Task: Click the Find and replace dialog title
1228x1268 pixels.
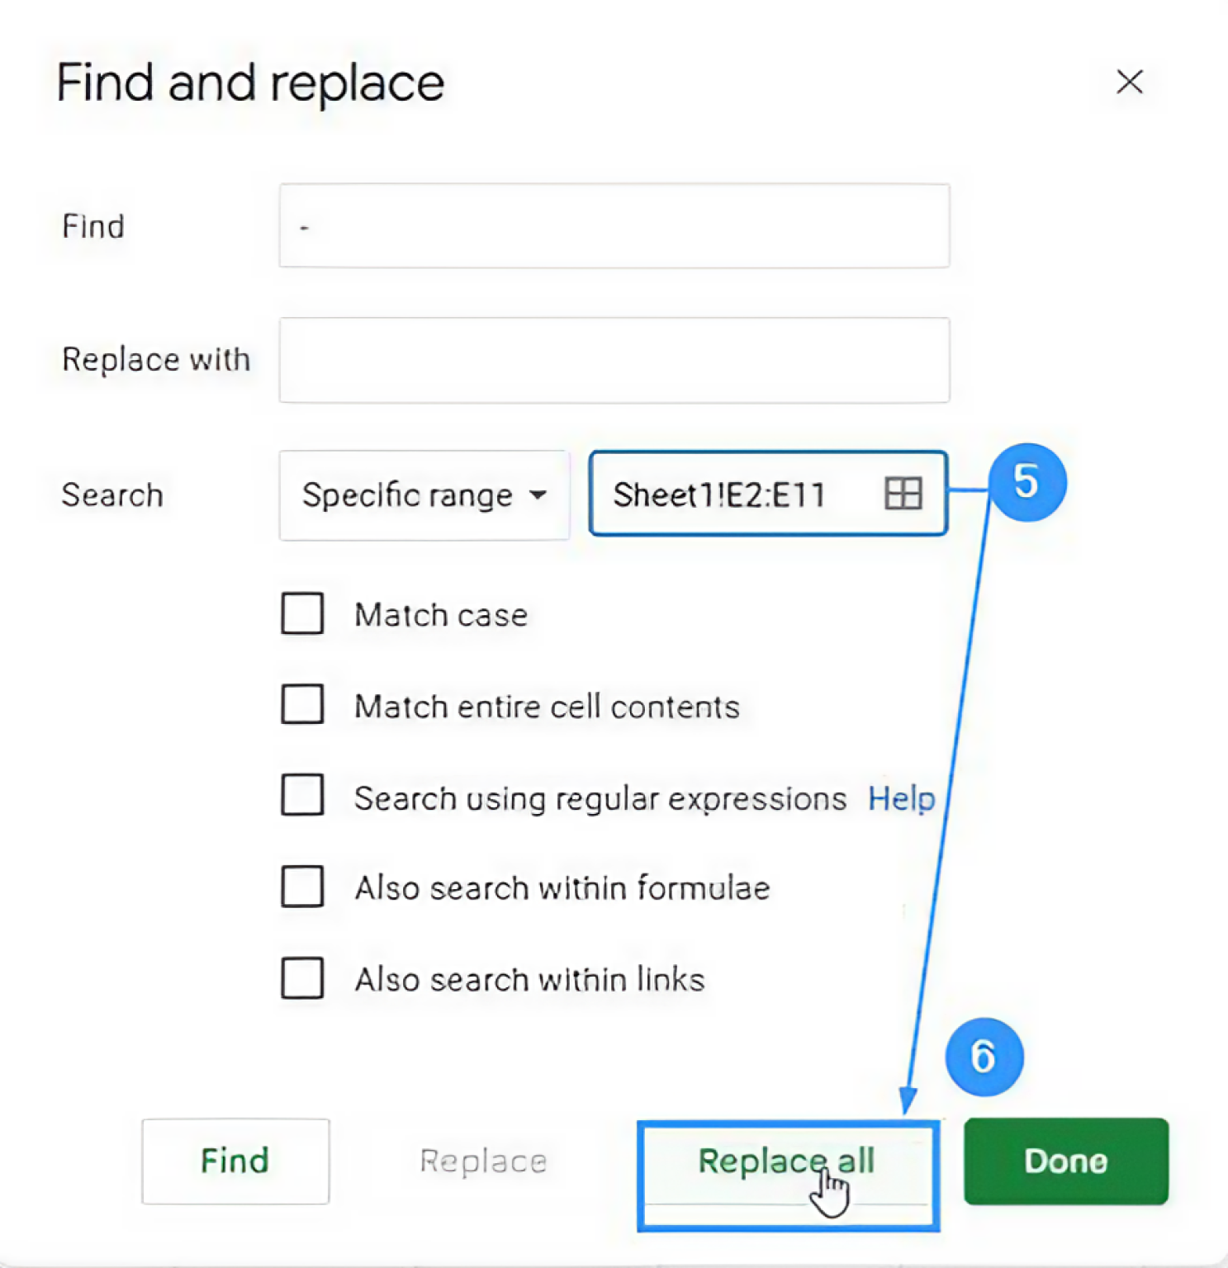Action: pyautogui.click(x=250, y=83)
